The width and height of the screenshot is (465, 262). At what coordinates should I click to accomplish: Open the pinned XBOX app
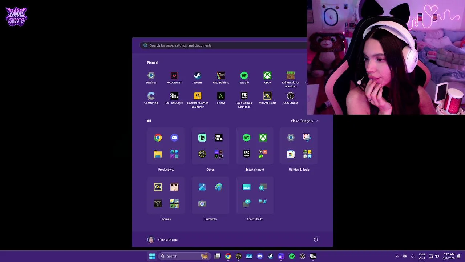click(x=267, y=78)
